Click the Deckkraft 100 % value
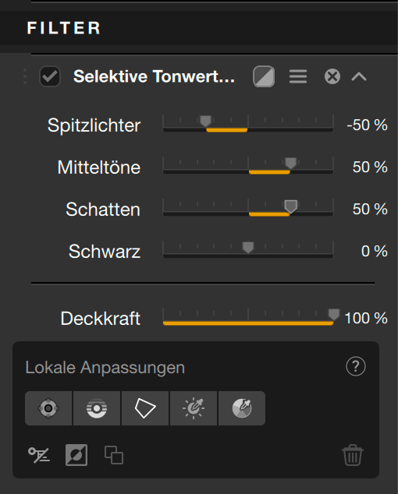The height and width of the screenshot is (494, 398). click(x=366, y=318)
